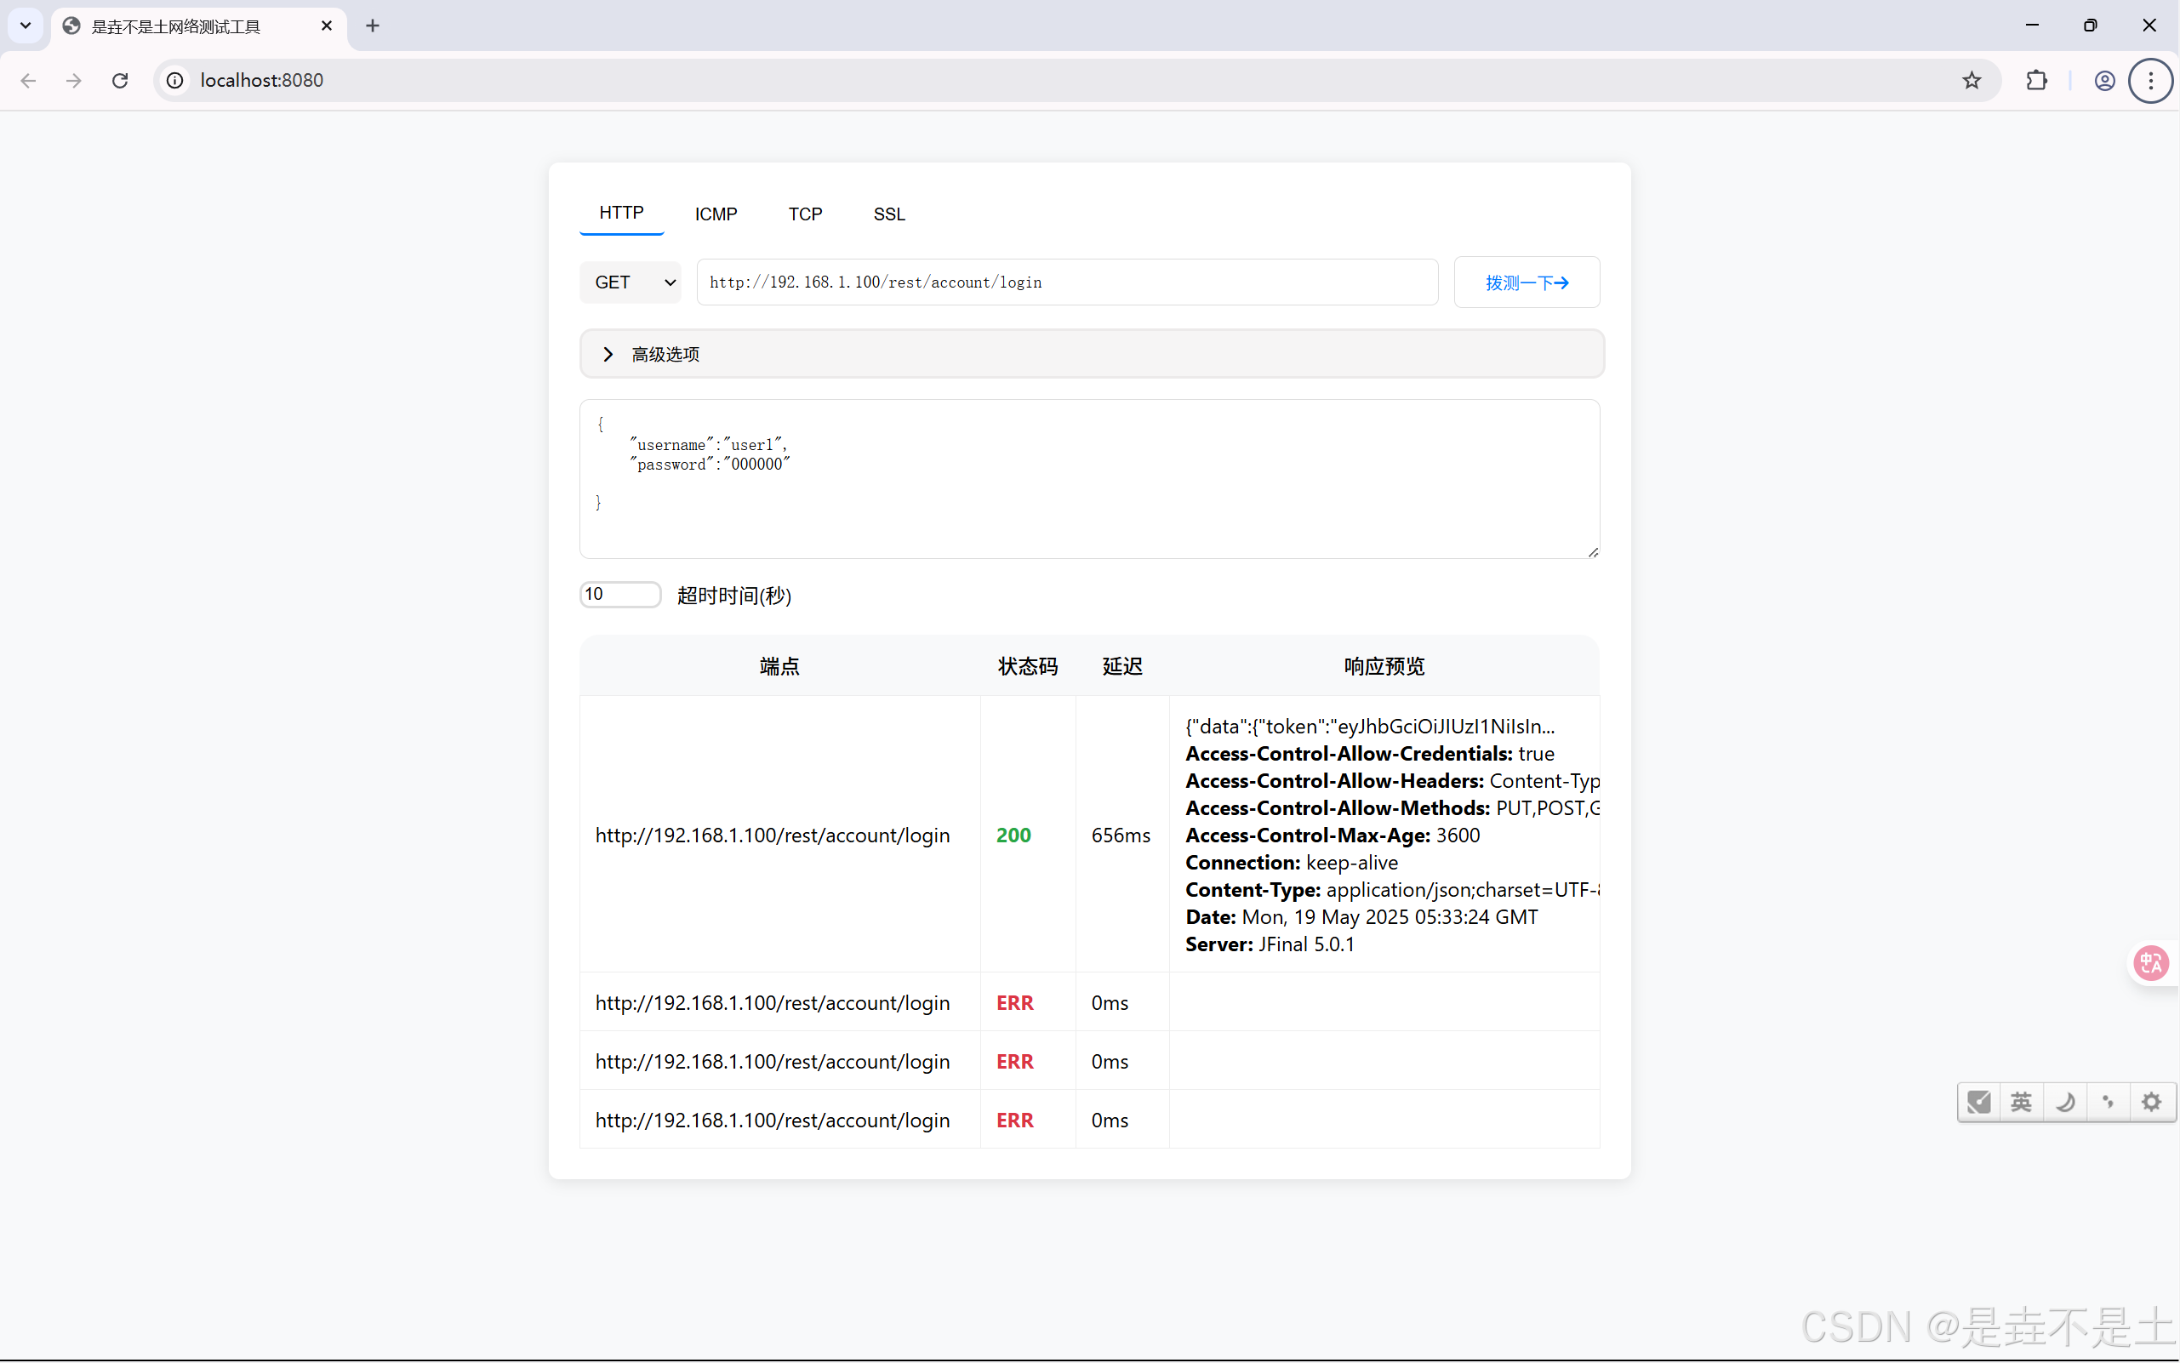
Task: Open IME settings gear icon
Action: (2151, 1102)
